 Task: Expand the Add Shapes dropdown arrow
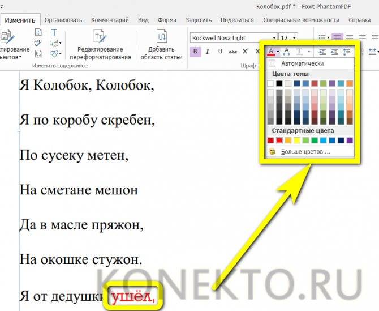(x=60, y=53)
